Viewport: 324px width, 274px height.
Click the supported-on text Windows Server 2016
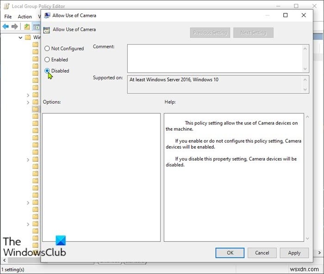pyautogui.click(x=174, y=80)
